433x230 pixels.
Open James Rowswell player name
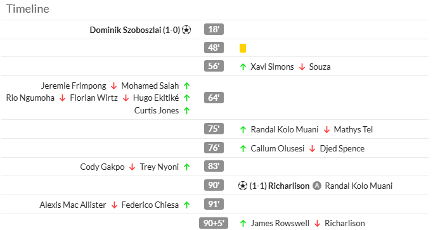(x=280, y=223)
